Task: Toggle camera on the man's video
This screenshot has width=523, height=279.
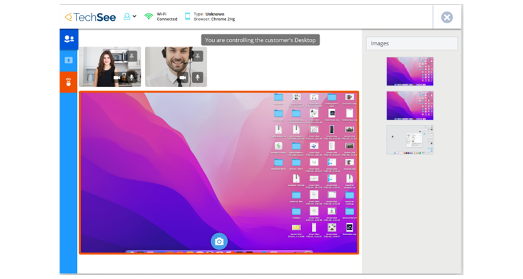Action: [183, 78]
